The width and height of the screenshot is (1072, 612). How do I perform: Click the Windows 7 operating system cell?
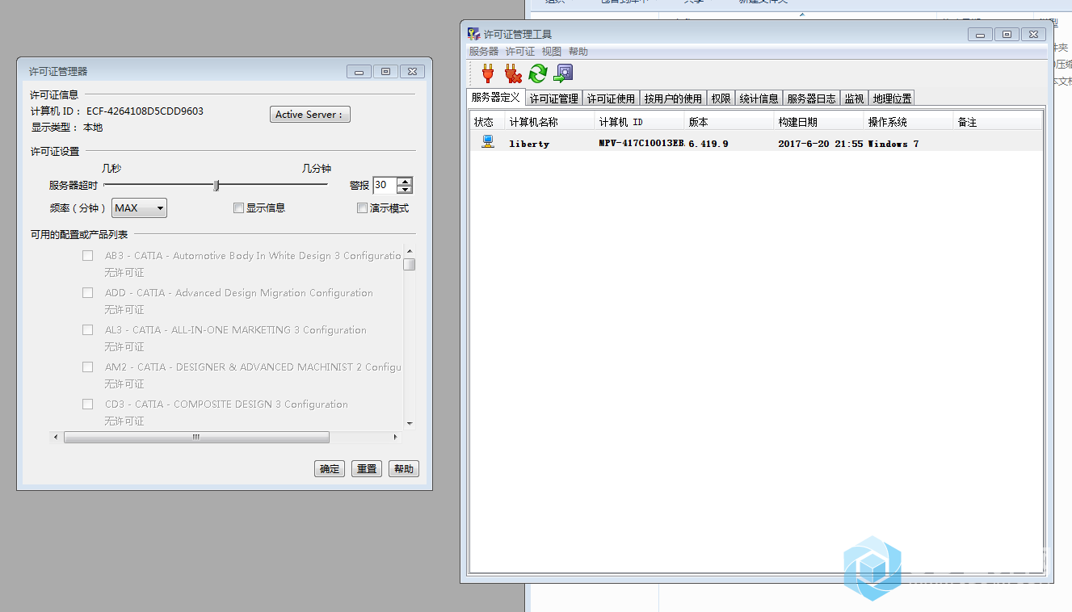(x=893, y=144)
